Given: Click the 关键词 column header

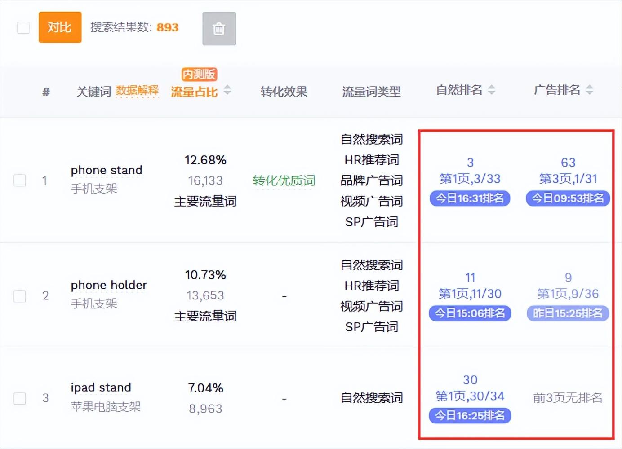Looking at the screenshot, I should click(x=94, y=92).
